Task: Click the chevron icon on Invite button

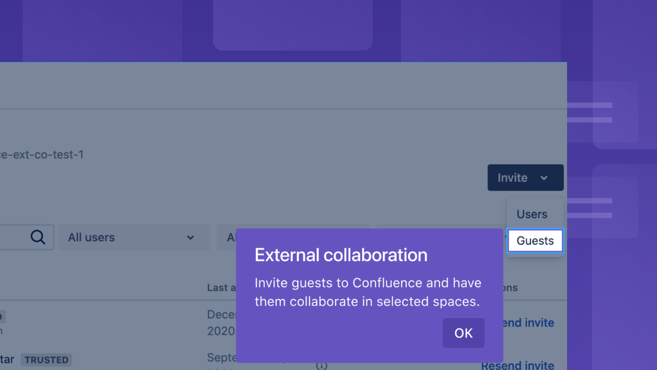Action: tap(544, 178)
